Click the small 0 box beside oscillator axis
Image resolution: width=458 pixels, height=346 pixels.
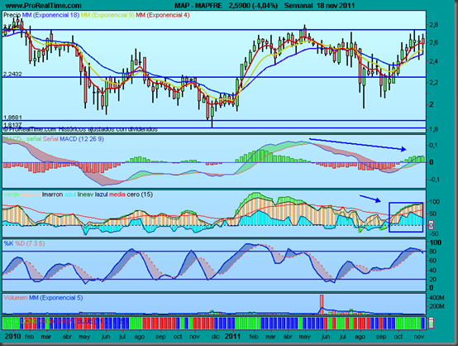[431, 225]
